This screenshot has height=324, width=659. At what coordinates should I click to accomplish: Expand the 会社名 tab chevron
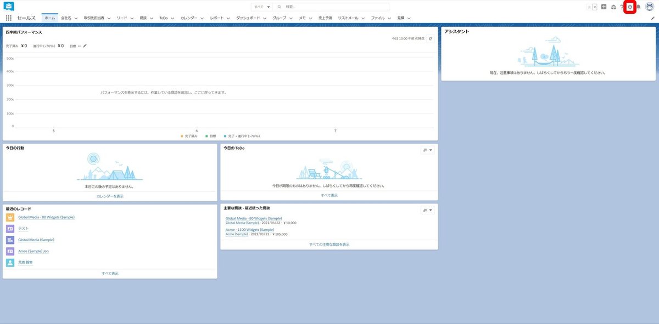76,18
